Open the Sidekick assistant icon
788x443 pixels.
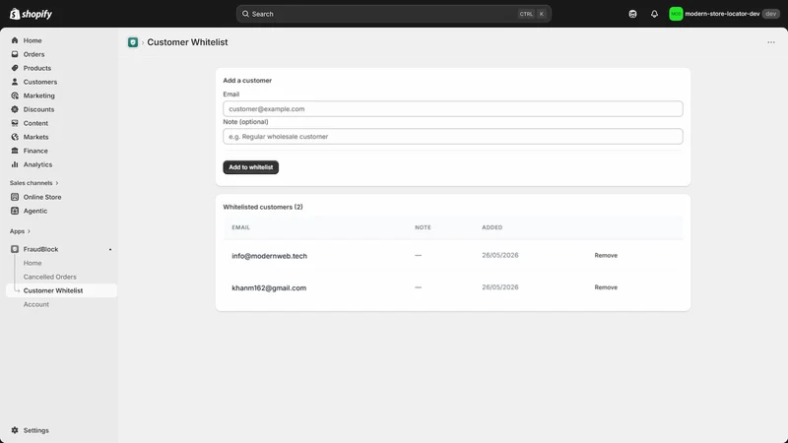click(632, 14)
